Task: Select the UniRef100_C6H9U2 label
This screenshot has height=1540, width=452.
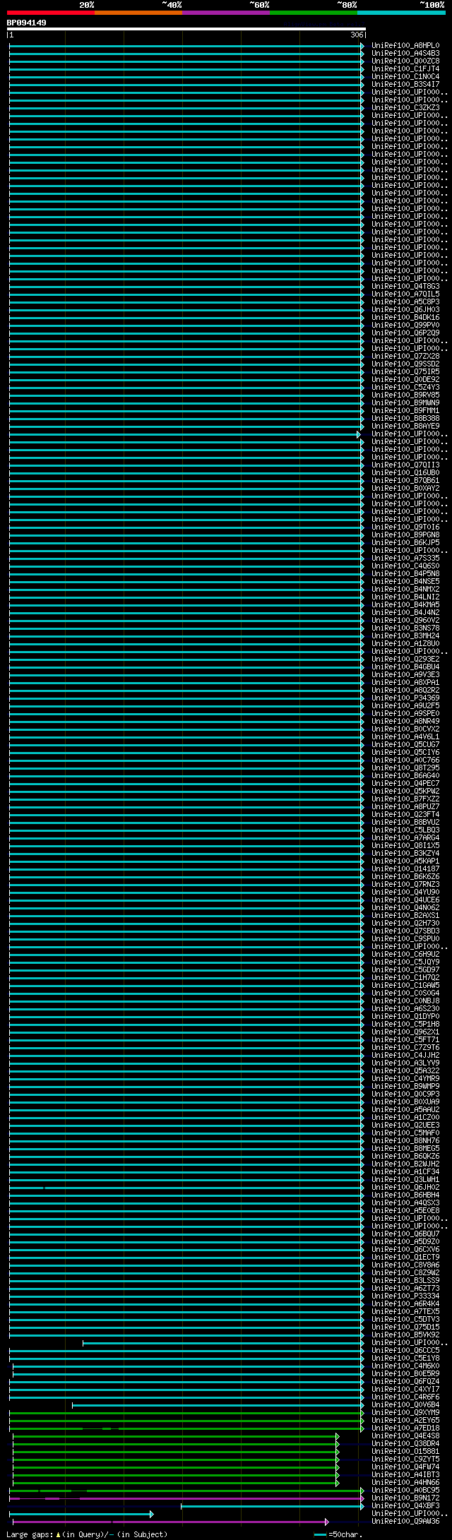Action: pyautogui.click(x=405, y=954)
